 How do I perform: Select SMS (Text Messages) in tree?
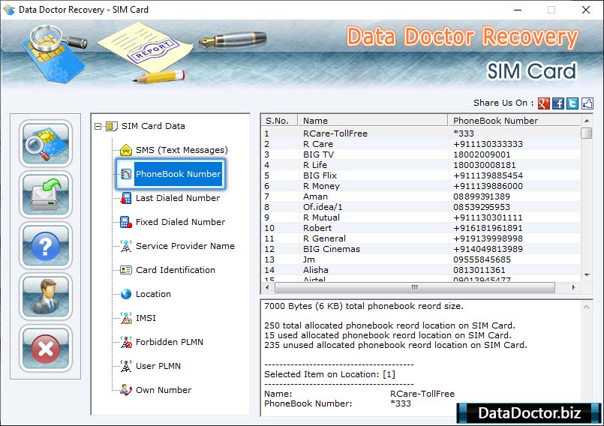click(x=181, y=150)
